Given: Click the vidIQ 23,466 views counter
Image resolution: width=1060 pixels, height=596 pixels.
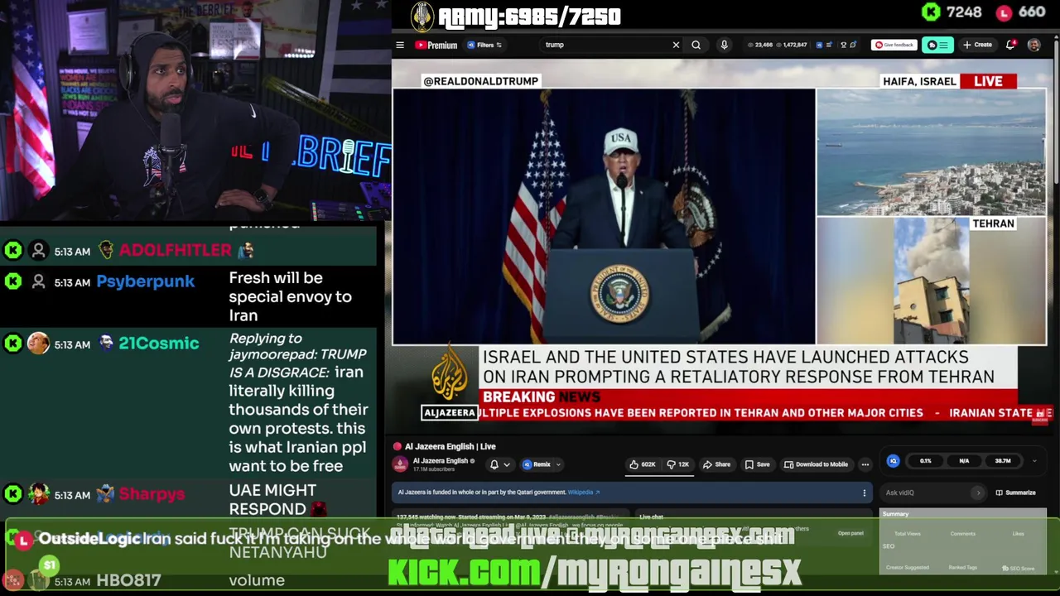Looking at the screenshot, I should click(x=760, y=45).
